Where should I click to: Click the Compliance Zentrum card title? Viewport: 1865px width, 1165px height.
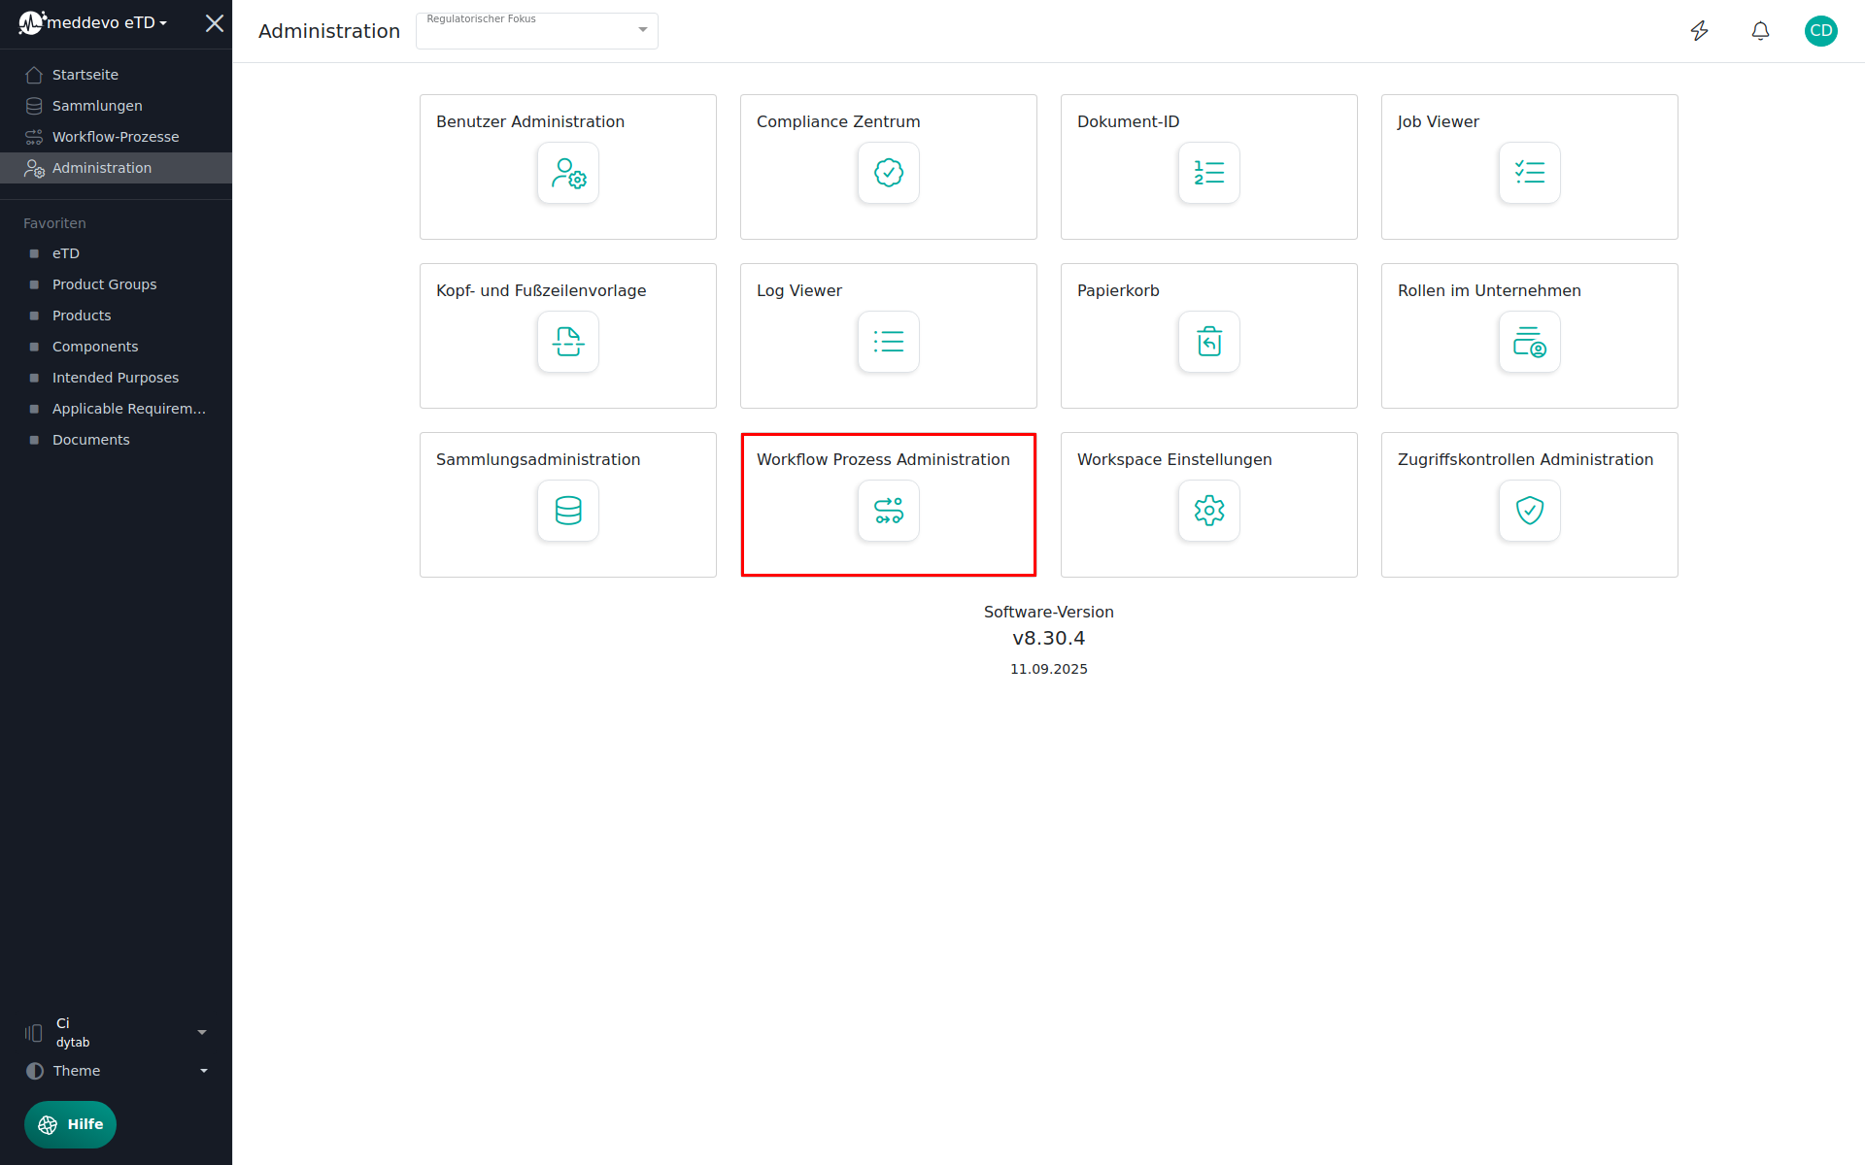point(838,121)
